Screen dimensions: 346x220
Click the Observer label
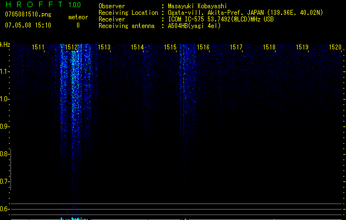[x=112, y=6]
